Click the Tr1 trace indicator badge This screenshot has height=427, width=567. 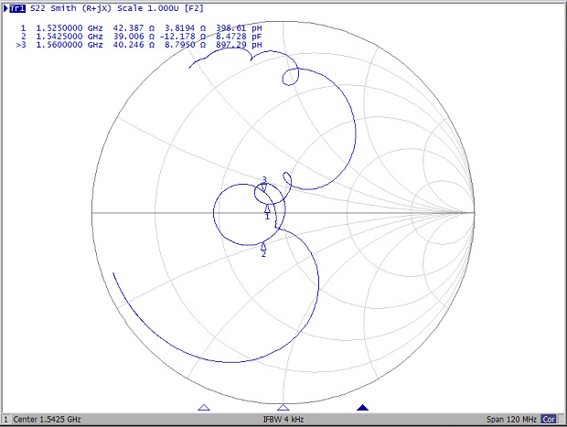[17, 8]
